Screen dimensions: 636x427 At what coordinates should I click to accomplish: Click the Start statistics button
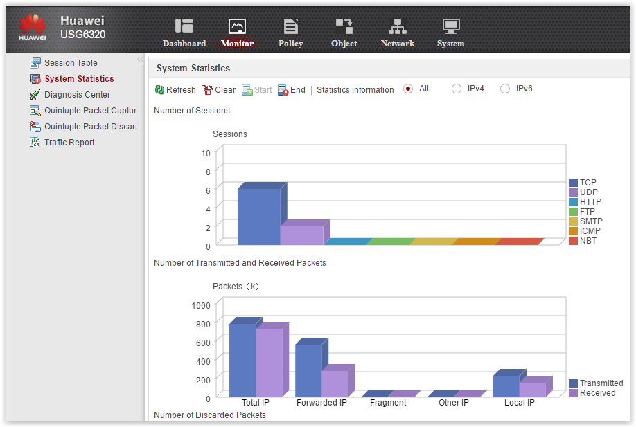(x=257, y=90)
